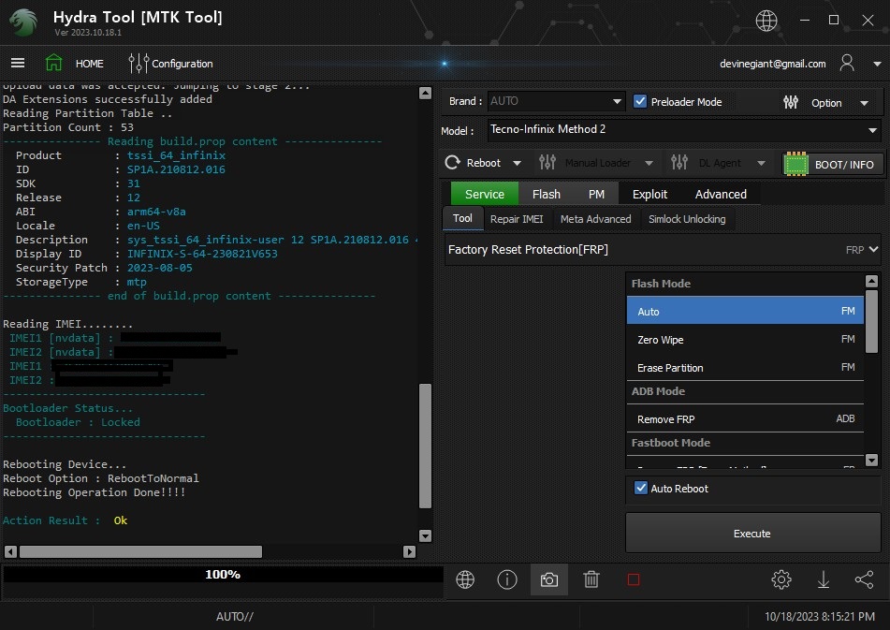The width and height of the screenshot is (890, 630).
Task: Click the AUTO// status bar entry
Action: [234, 616]
